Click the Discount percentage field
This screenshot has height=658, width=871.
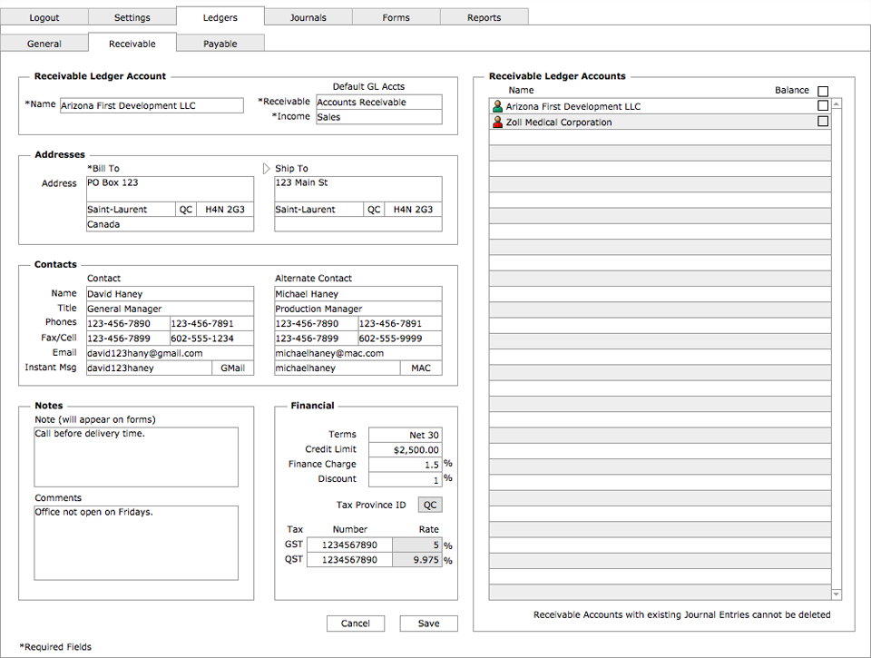[x=406, y=479]
